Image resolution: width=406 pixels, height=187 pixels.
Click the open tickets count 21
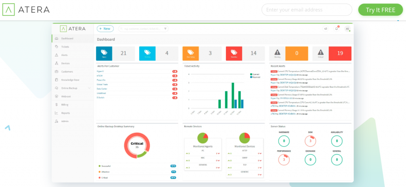click(124, 53)
